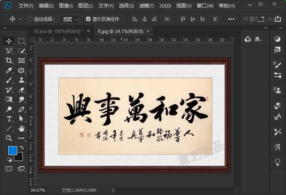286x195 pixels.
Task: Select the Pen tool
Action: (21, 109)
